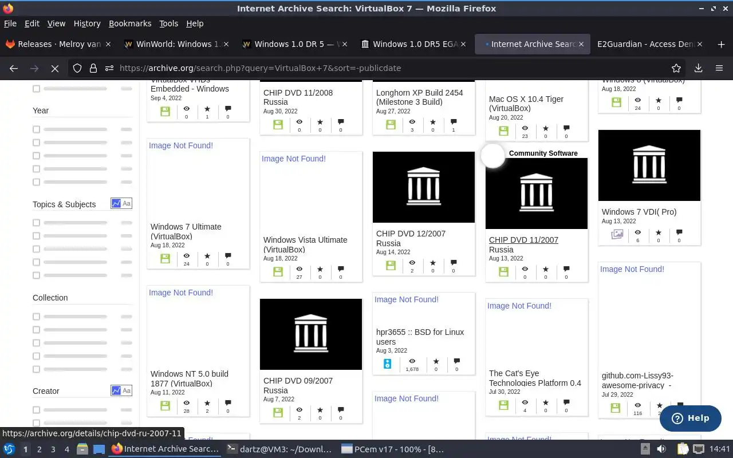Image resolution: width=733 pixels, height=458 pixels.
Task: Click software floppy icon under CHIP DVD 12/2007
Action: [x=391, y=266]
